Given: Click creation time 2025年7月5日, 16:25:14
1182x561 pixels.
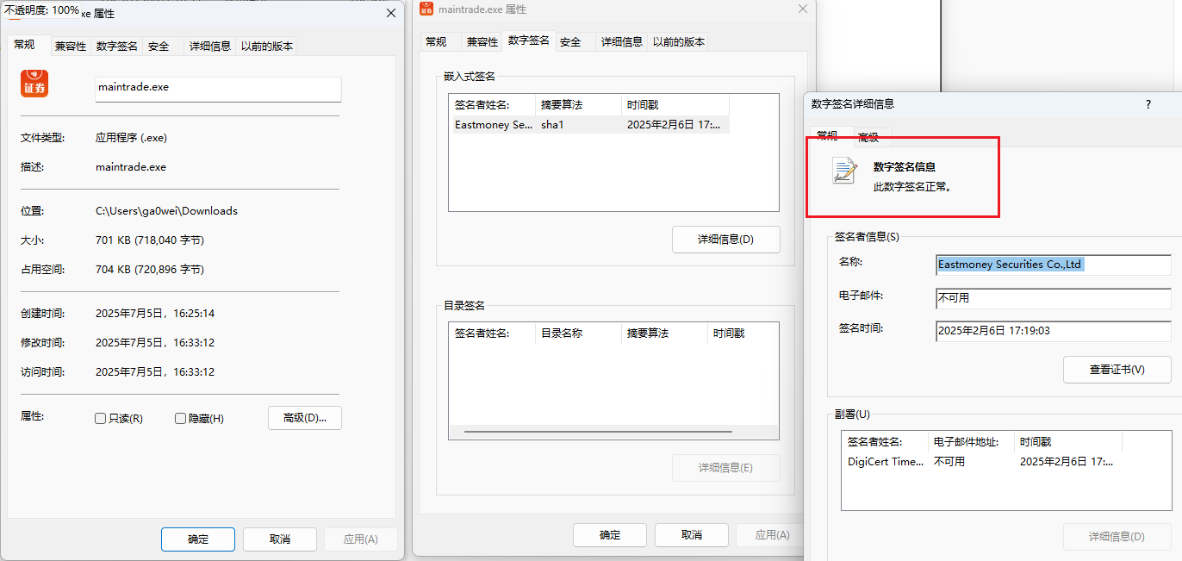Looking at the screenshot, I should point(155,314).
